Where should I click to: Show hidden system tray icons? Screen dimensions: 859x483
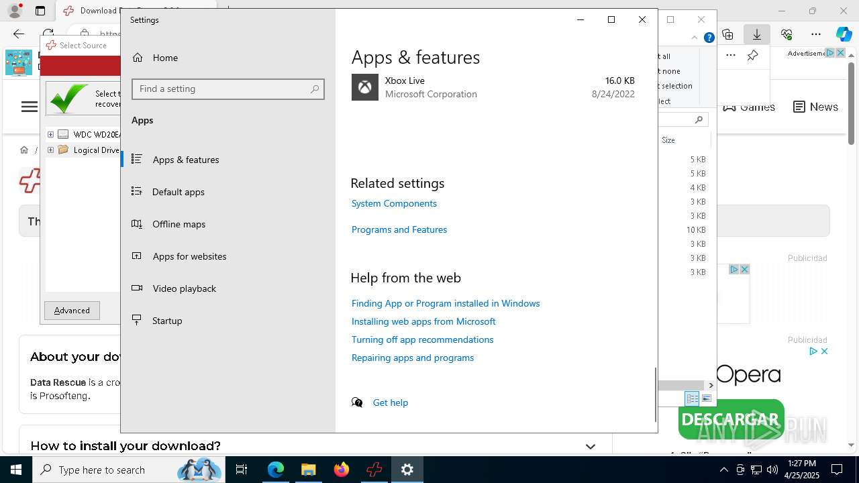(x=723, y=470)
